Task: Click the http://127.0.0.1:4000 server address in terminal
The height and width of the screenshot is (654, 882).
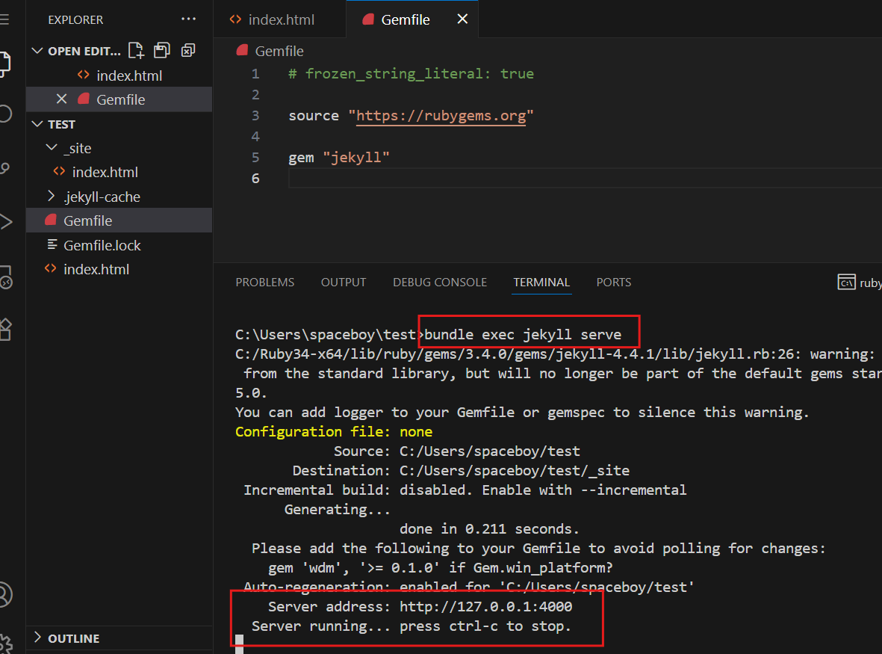Action: point(486,607)
